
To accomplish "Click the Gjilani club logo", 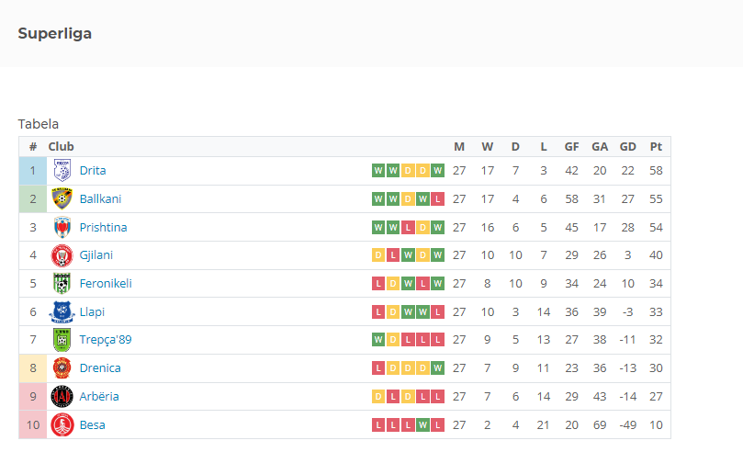I will (62, 255).
